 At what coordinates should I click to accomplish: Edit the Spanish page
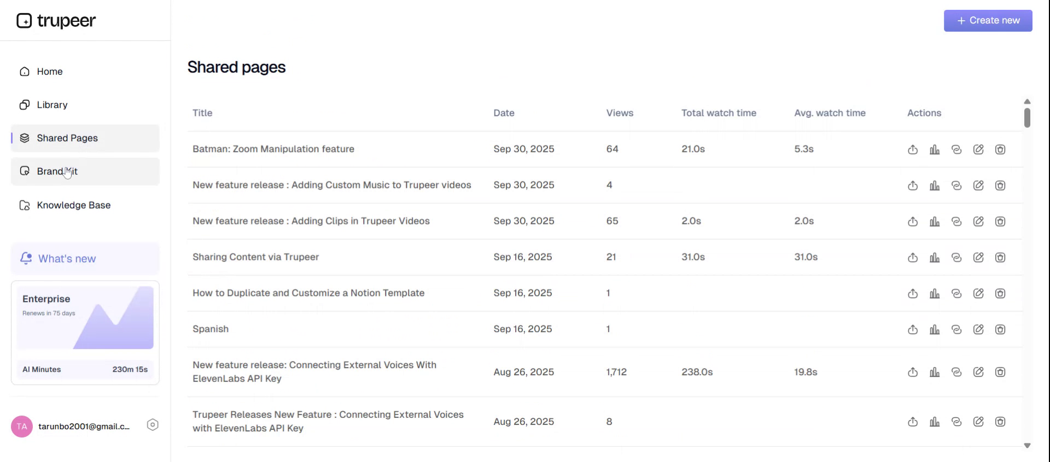pyautogui.click(x=978, y=330)
